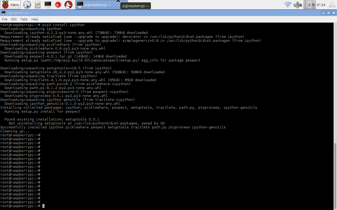Click 'Found existing installation: setuptools 5.5.1' line

pyautogui.click(x=52, y=119)
